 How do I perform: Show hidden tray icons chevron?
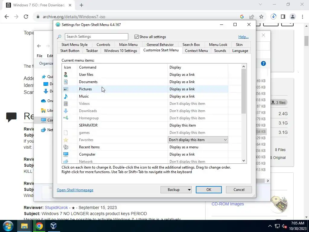270,226
